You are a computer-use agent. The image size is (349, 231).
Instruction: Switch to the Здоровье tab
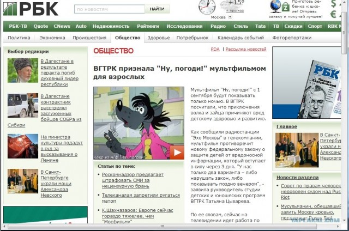(x=159, y=38)
